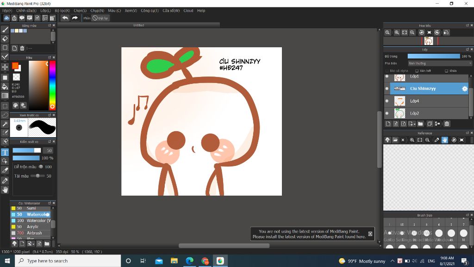The width and height of the screenshot is (474, 267).
Task: Undock the Kiểm soát cọ panel
Action: 50,141
